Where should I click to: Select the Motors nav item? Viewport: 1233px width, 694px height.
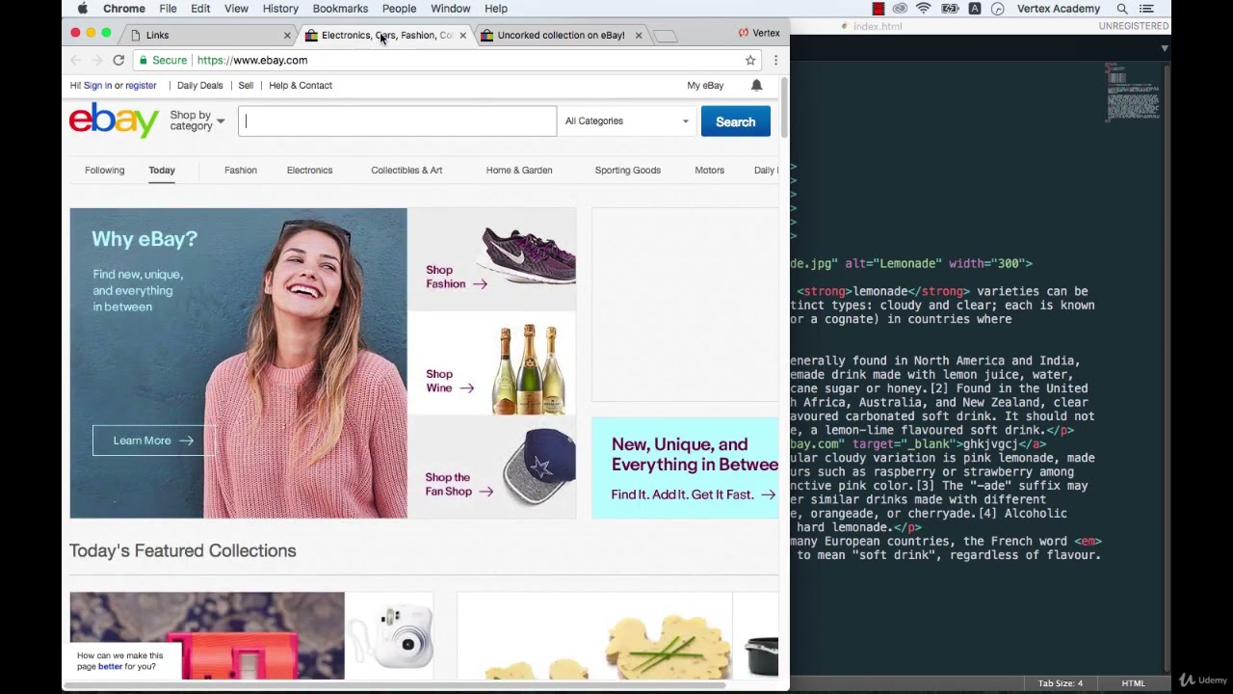(x=709, y=170)
